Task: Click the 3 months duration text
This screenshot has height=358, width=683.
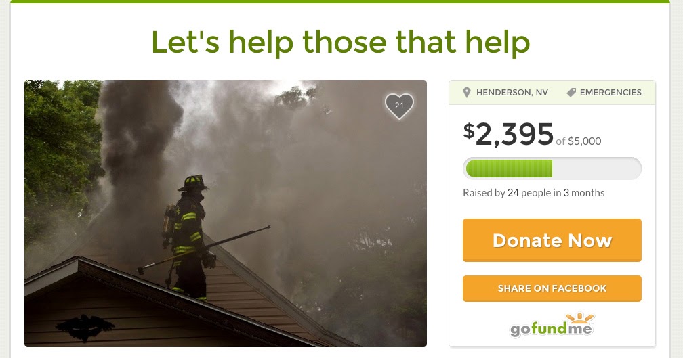Action: point(583,193)
